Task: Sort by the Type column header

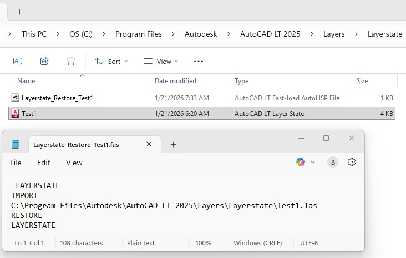Action: click(x=242, y=81)
